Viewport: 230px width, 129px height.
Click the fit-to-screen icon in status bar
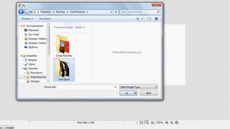tap(141, 123)
